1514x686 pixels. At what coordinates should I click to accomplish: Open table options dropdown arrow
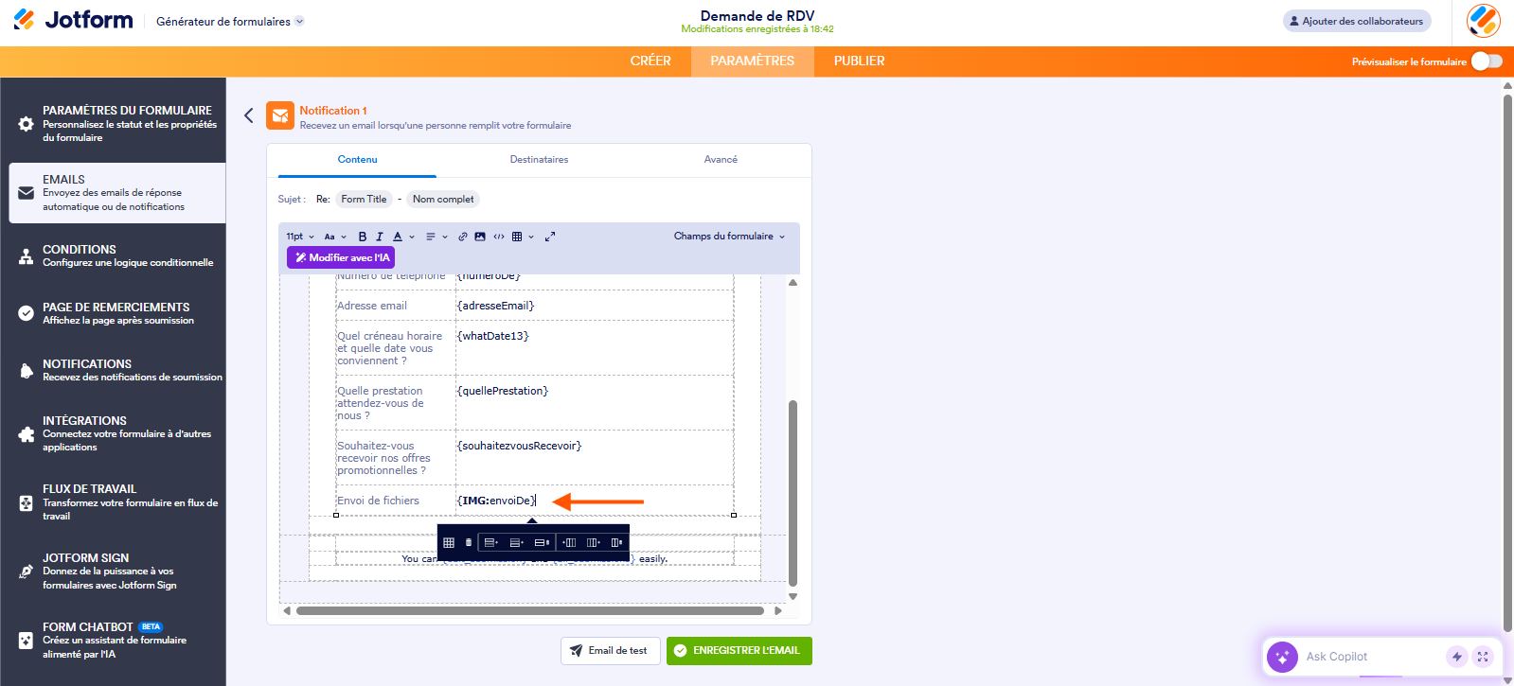pos(531,237)
